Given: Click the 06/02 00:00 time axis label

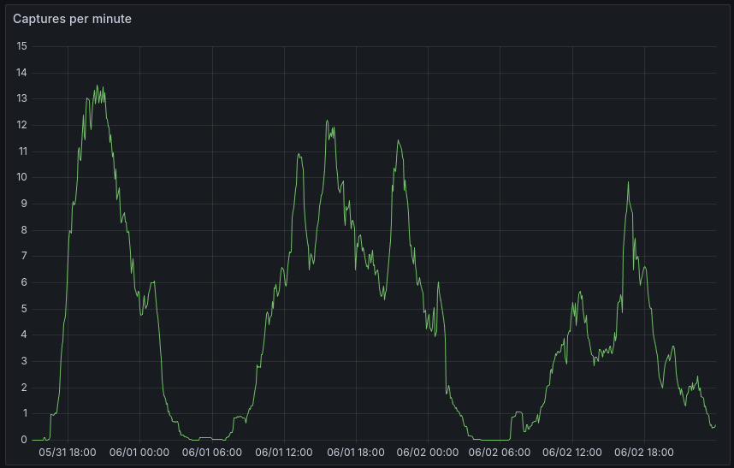Looking at the screenshot, I should tap(428, 453).
